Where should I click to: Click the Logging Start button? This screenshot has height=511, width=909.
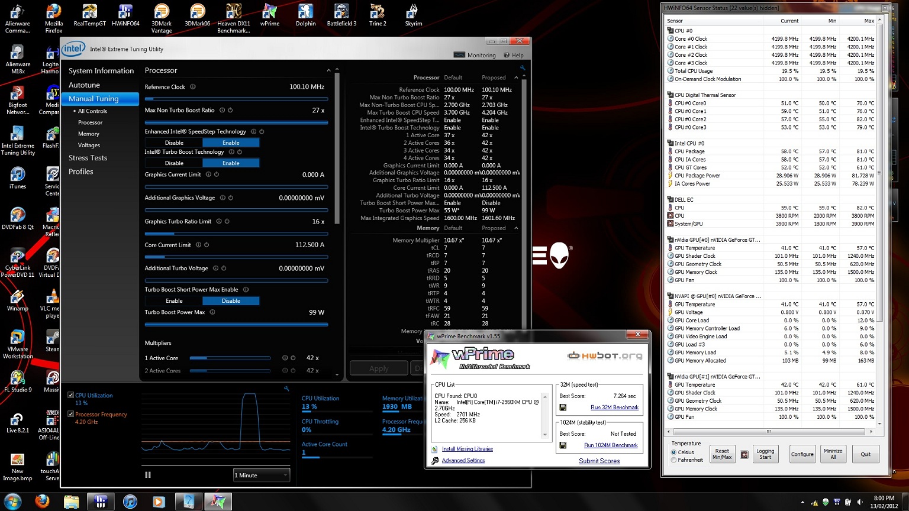[765, 454]
